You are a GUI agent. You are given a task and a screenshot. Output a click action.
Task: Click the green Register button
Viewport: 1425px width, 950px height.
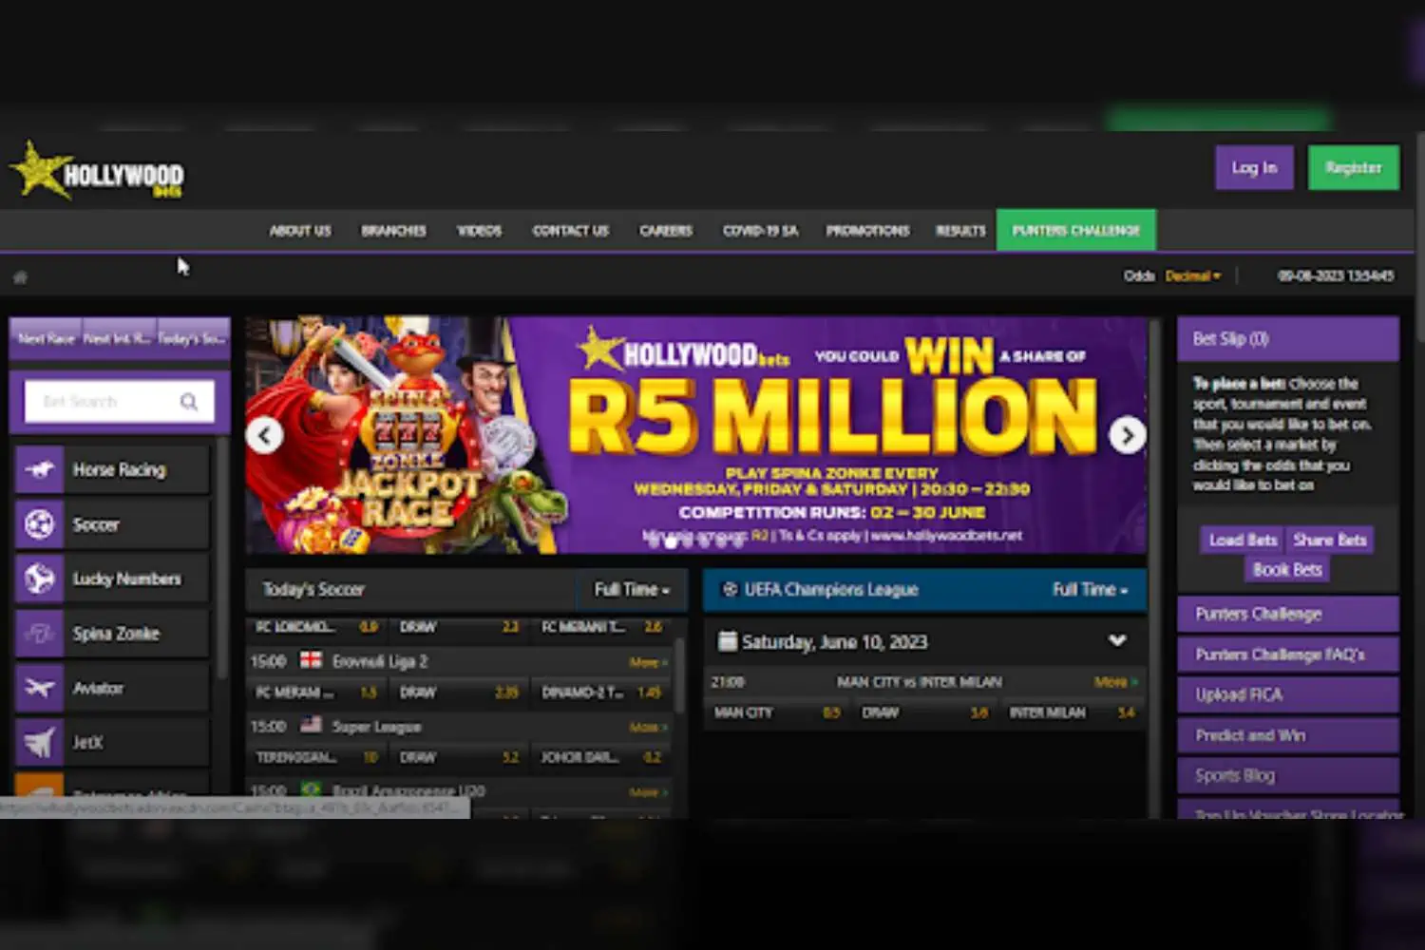[1353, 168]
